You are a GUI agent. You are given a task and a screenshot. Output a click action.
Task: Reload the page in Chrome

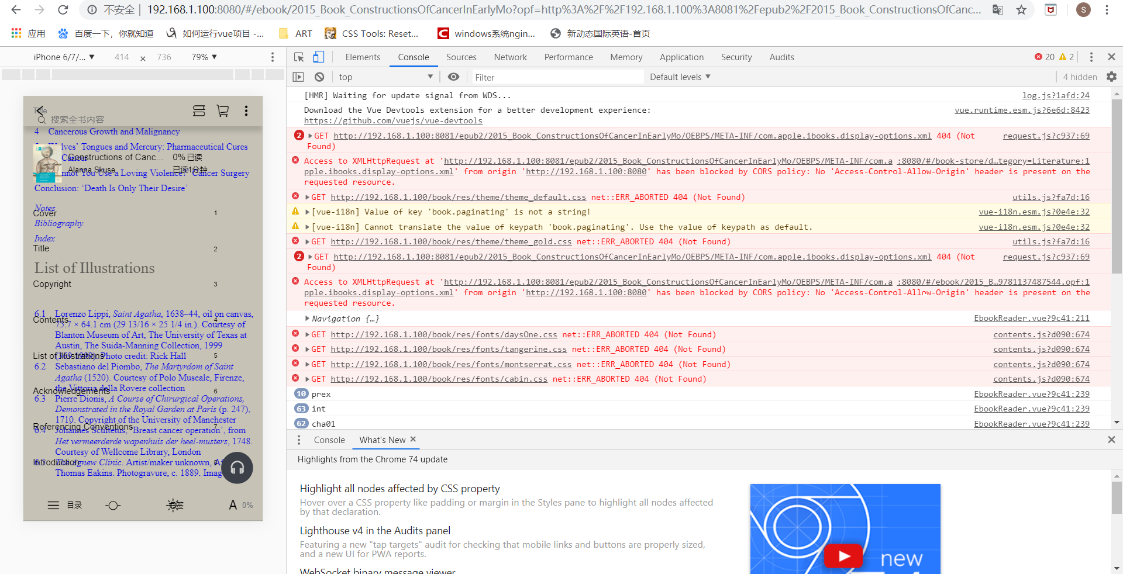(63, 10)
